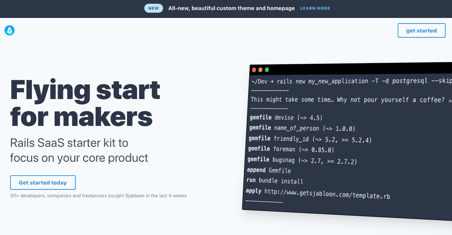Click the orange dot in terminal title bar
The height and width of the screenshot is (235, 452).
coord(260,70)
